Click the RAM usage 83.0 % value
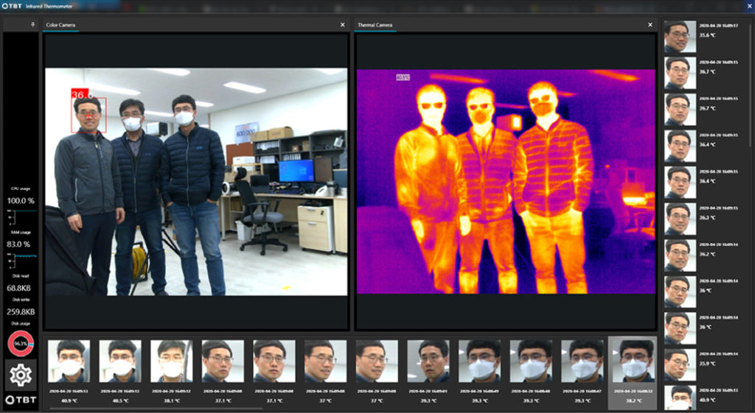The width and height of the screenshot is (755, 413). tap(18, 244)
